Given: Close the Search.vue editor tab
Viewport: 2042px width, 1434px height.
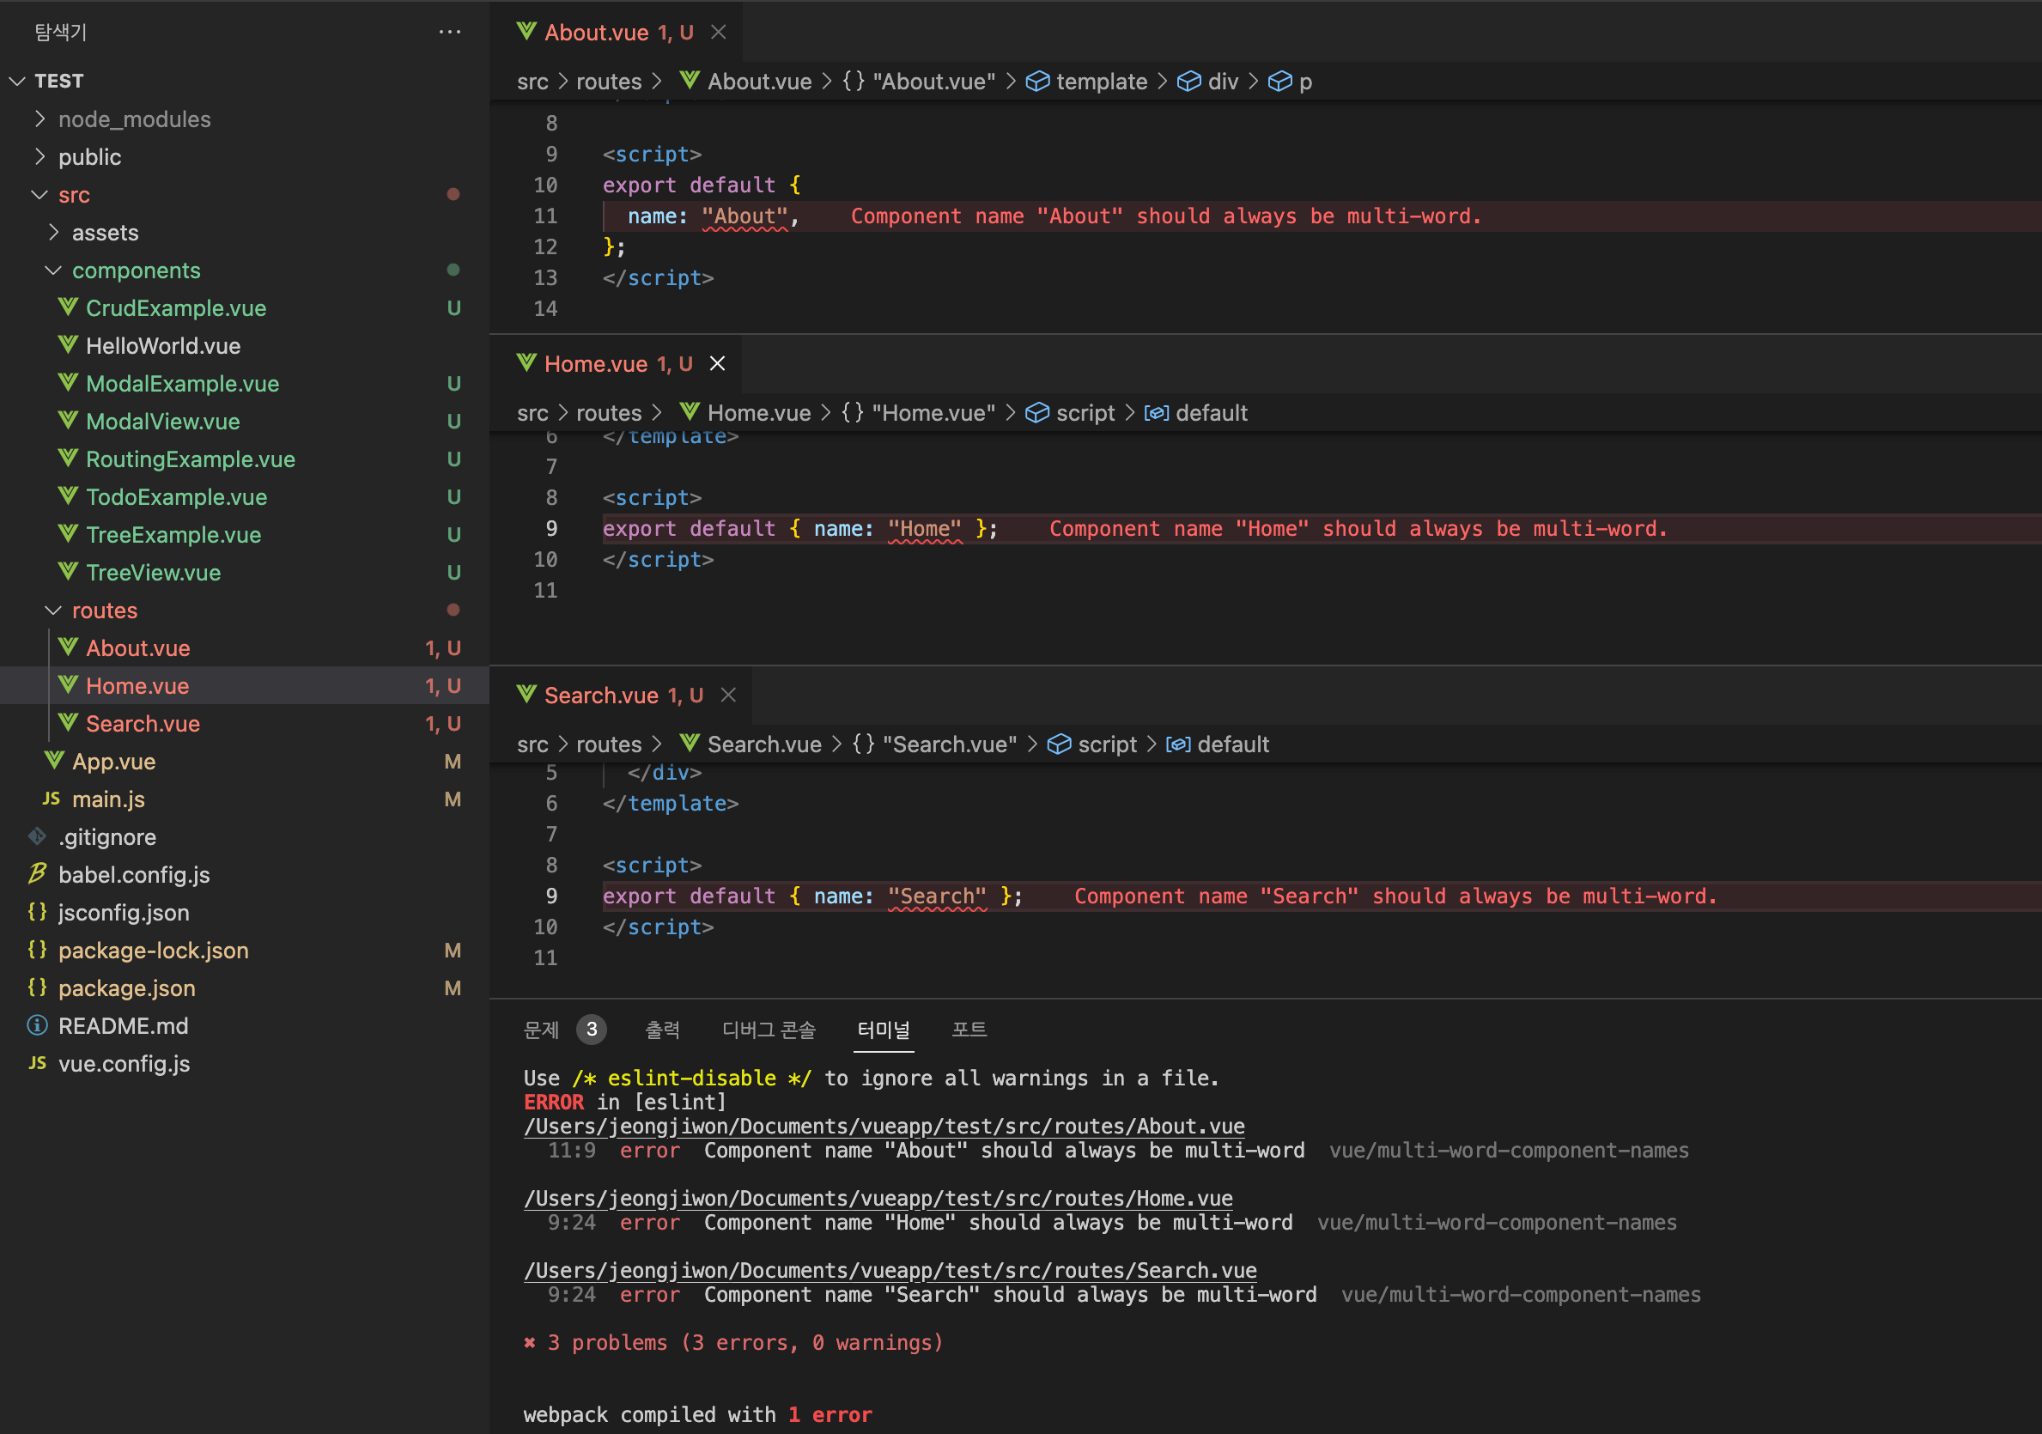Looking at the screenshot, I should (x=728, y=695).
